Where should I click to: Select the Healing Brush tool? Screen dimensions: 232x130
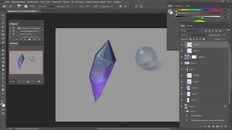tap(3, 43)
